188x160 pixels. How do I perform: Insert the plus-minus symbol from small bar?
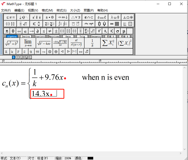pos(56,31)
